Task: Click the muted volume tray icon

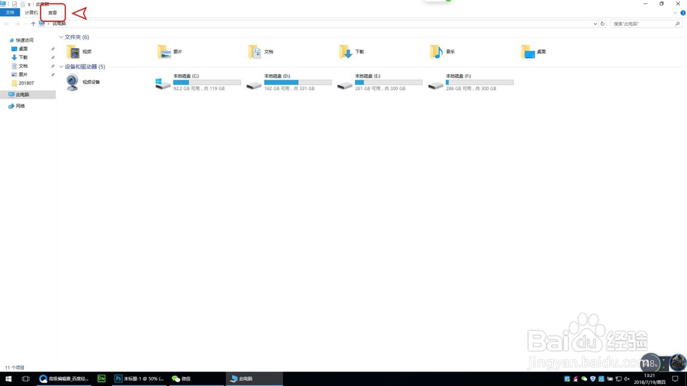Action: click(x=627, y=378)
